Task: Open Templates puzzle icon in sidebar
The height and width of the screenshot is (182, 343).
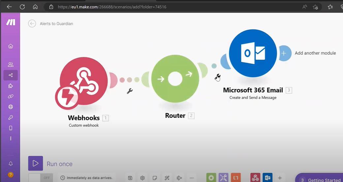Action: [11, 86]
